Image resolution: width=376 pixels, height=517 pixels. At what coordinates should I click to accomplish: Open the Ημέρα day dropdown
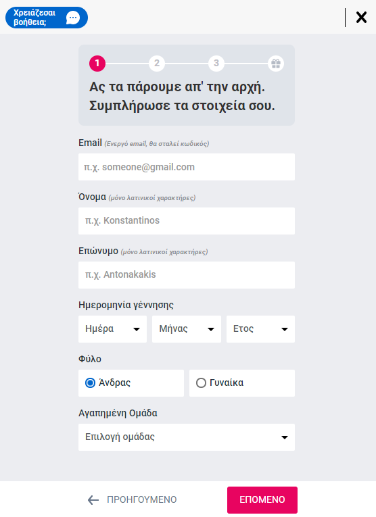click(112, 329)
